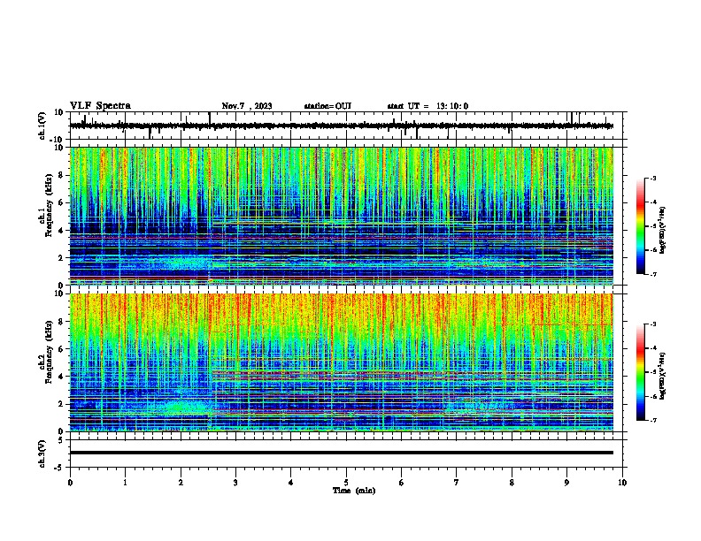The image size is (701, 541).
Task: Click the "start UT = 13:10:0" text
Action: coord(428,106)
